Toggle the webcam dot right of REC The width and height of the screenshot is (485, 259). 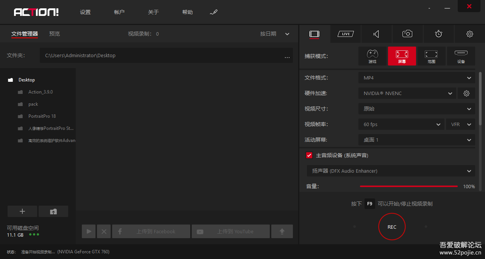point(426,226)
